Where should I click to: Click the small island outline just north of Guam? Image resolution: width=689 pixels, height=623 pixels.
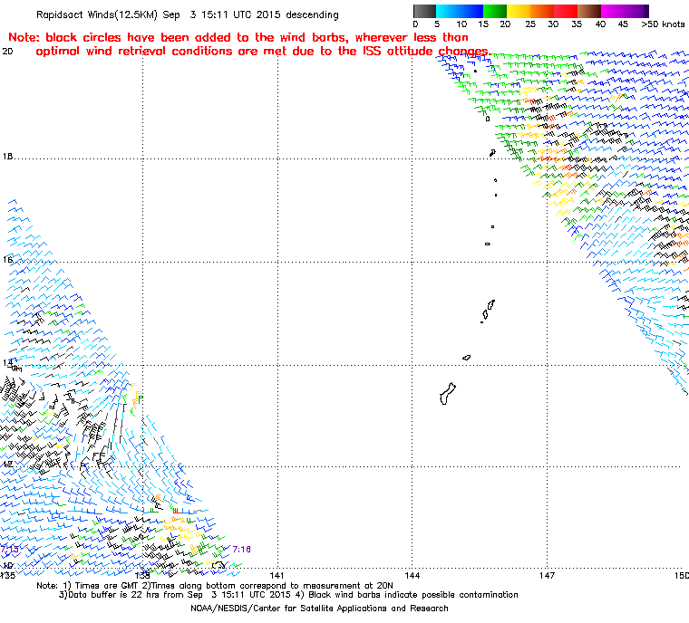tap(467, 358)
